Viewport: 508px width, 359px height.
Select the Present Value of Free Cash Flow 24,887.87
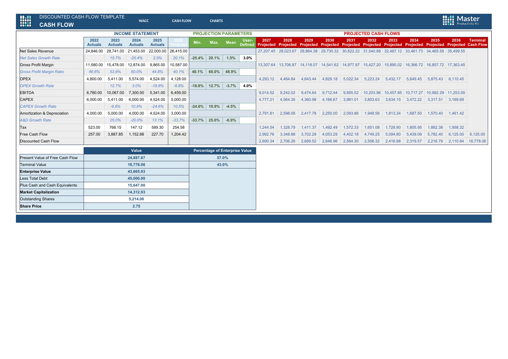[x=136, y=158]
